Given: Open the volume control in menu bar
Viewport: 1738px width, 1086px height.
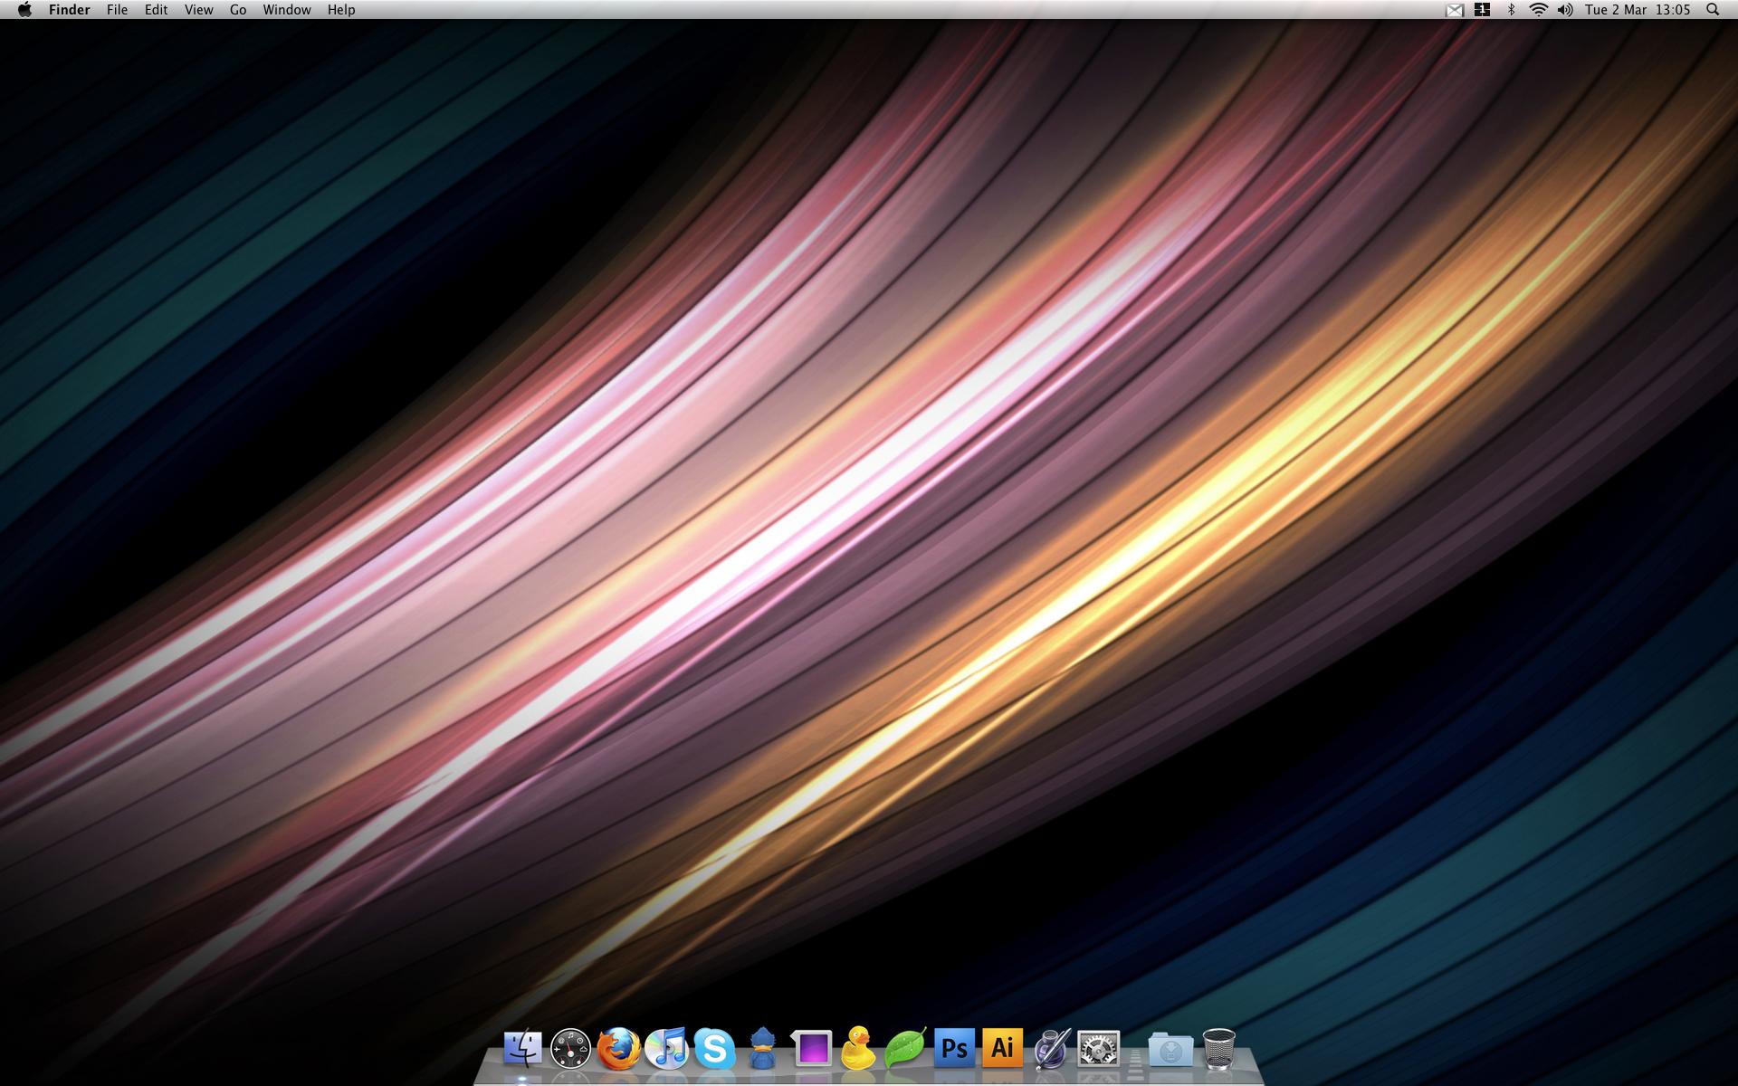Looking at the screenshot, I should (1565, 10).
